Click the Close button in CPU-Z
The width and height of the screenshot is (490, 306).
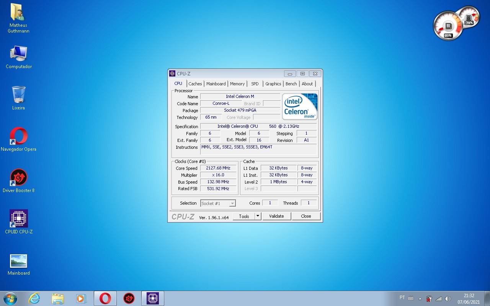[306, 216]
